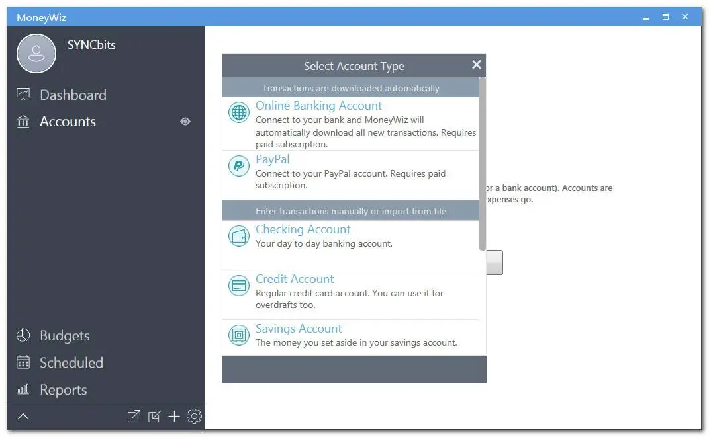Viewport: 709px width, 437px height.
Task: Click the Budgets pie chart icon
Action: coord(23,335)
